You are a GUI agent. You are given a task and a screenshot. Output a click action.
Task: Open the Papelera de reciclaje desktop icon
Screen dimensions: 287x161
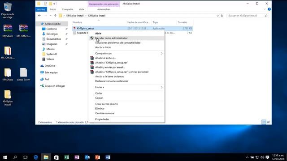point(8,10)
